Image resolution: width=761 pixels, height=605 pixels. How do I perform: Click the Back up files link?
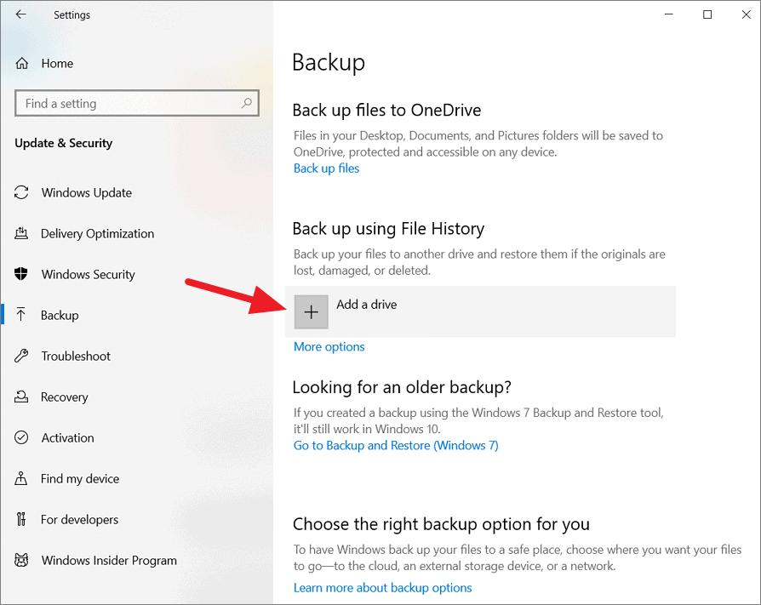pos(326,168)
